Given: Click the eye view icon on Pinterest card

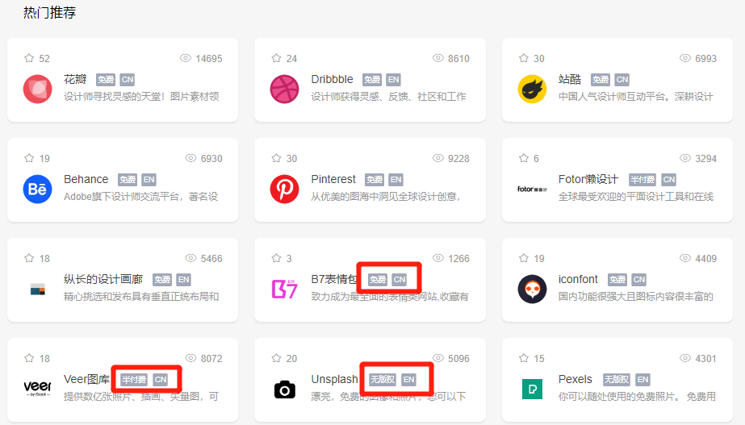Looking at the screenshot, I should click(x=437, y=158).
